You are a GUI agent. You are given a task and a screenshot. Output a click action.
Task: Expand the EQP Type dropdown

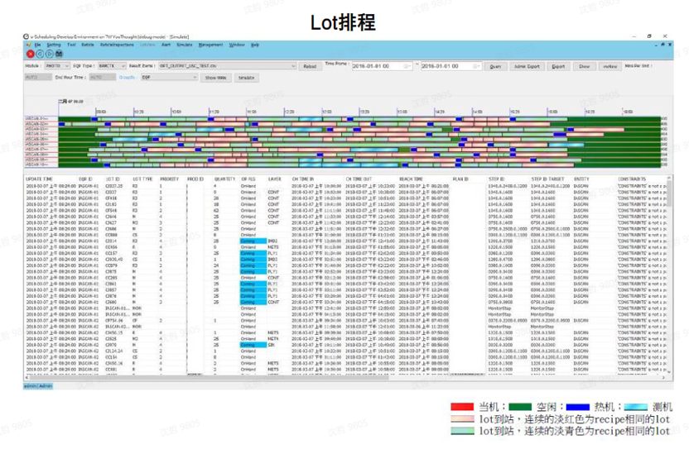click(112, 66)
